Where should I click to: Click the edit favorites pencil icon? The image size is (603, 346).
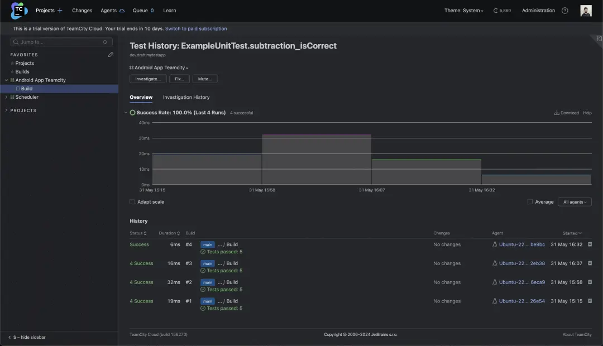point(111,55)
